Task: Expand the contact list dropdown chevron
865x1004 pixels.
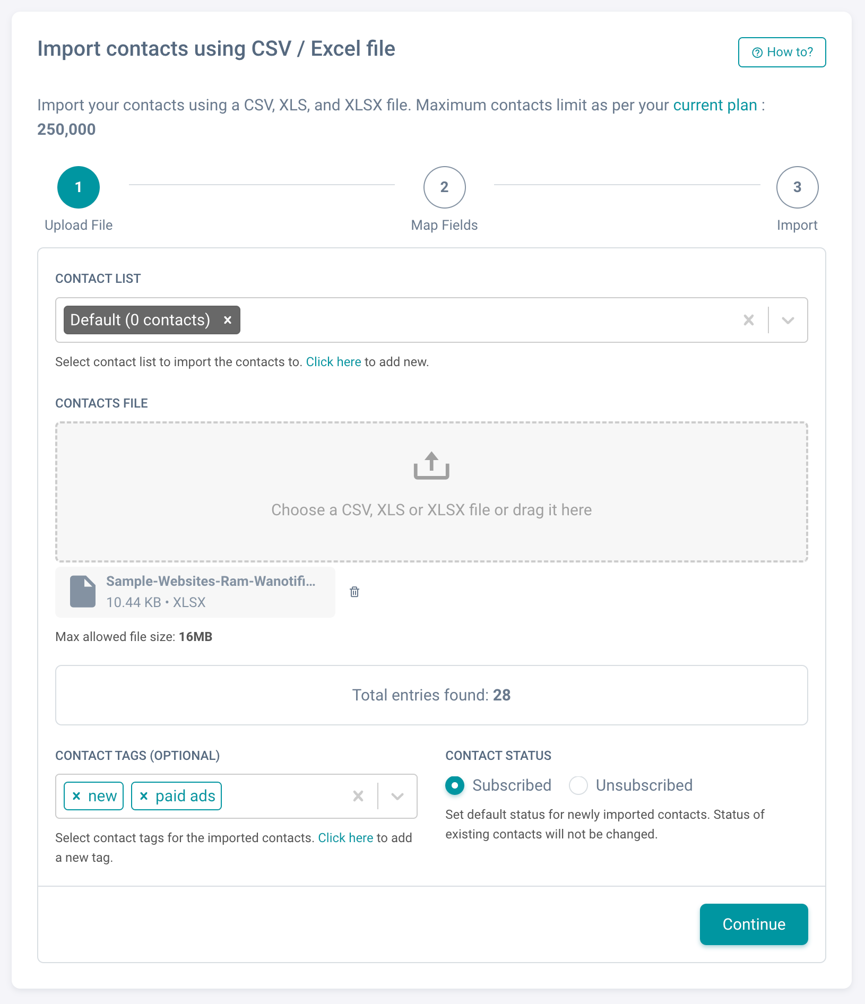Action: pos(788,320)
